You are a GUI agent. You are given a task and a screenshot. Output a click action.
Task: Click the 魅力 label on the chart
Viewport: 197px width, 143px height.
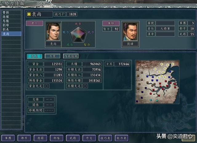(x=66, y=32)
